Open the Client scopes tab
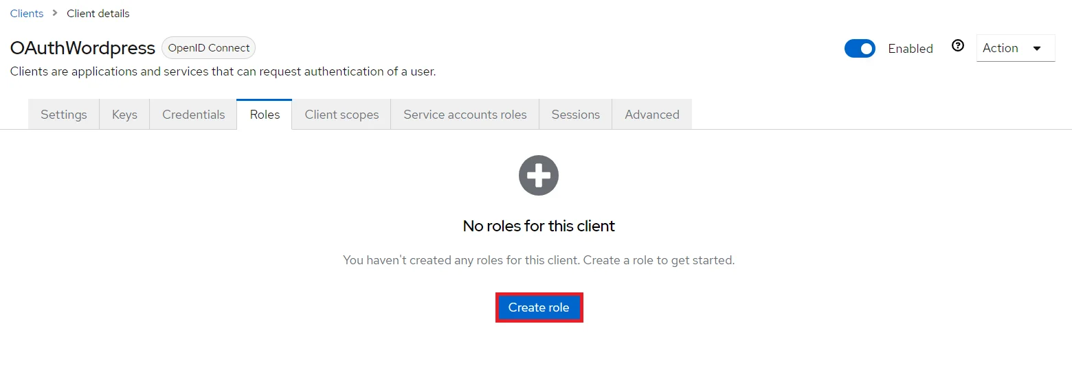Screen dimensions: 1072x383 coord(342,115)
